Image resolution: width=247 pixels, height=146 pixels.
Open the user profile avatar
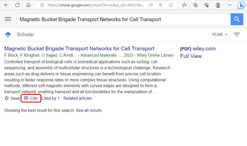click(x=218, y=5)
